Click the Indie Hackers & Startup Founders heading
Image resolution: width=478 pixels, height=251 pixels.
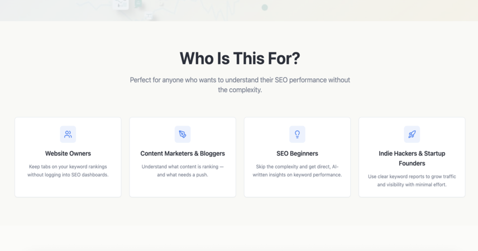[412, 158]
